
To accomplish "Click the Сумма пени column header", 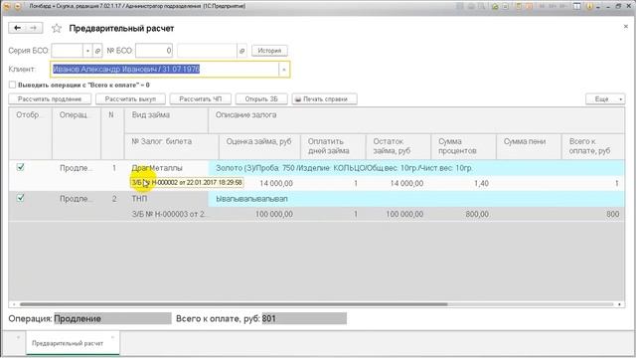I will click(x=529, y=146).
